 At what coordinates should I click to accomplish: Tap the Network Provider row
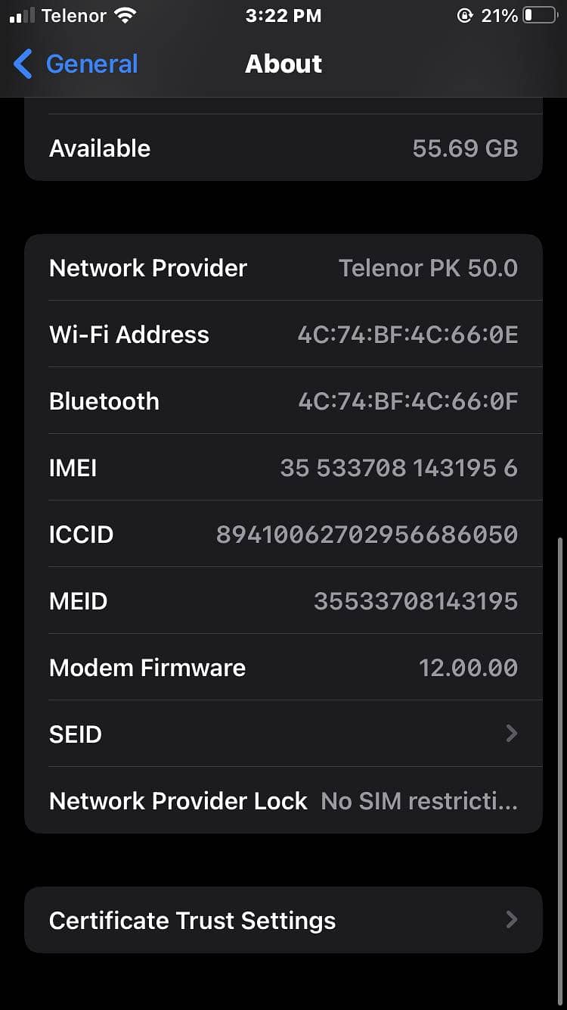pyautogui.click(x=283, y=268)
